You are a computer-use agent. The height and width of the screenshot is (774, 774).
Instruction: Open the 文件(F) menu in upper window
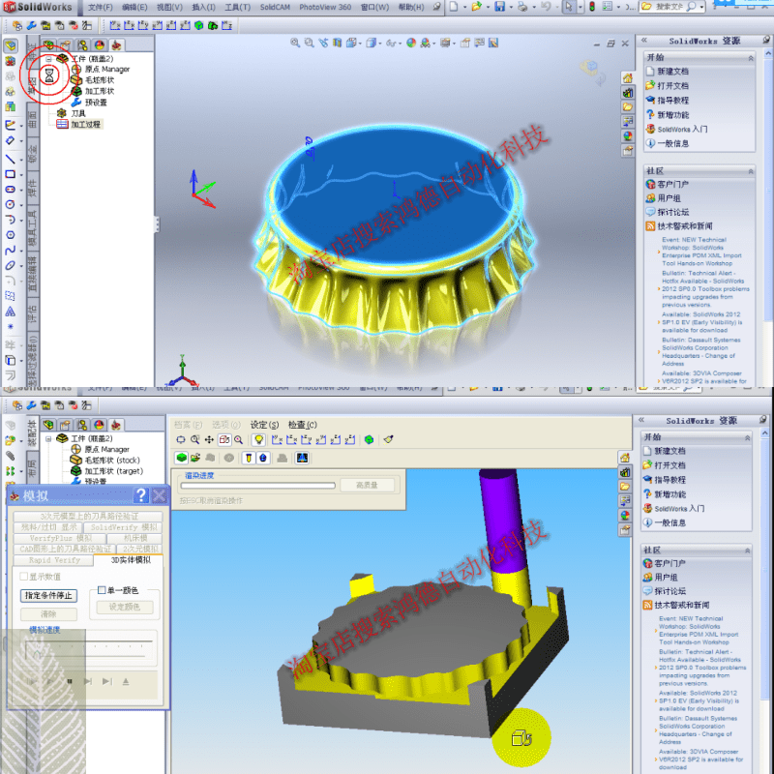click(x=101, y=7)
